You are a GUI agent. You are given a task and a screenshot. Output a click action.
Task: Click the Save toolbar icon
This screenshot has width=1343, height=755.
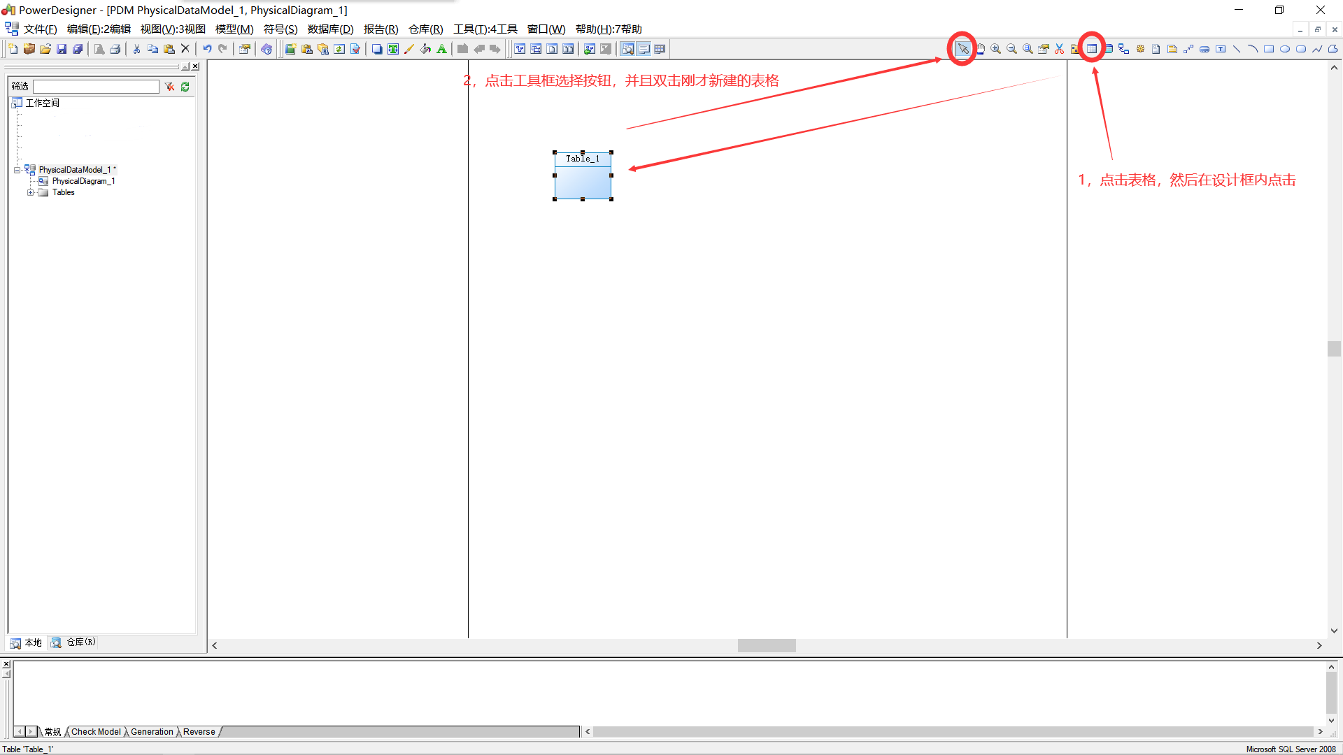pyautogui.click(x=62, y=49)
